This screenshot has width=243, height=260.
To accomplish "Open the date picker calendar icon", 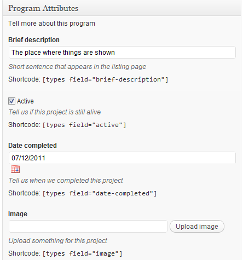I will coord(15,169).
